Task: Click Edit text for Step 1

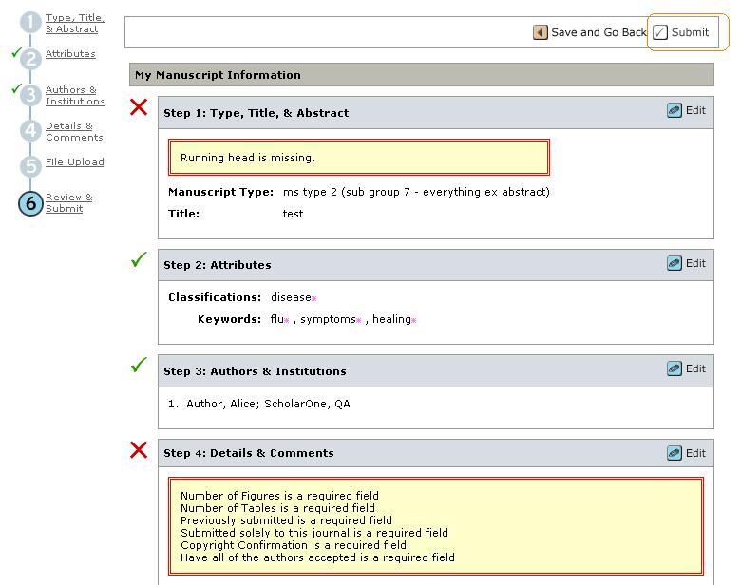Action: point(696,110)
